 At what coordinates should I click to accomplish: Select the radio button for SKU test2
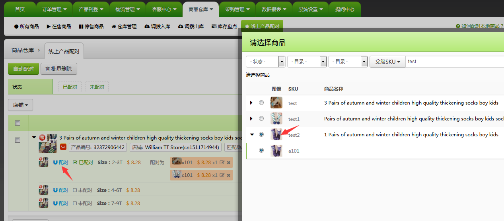261,134
